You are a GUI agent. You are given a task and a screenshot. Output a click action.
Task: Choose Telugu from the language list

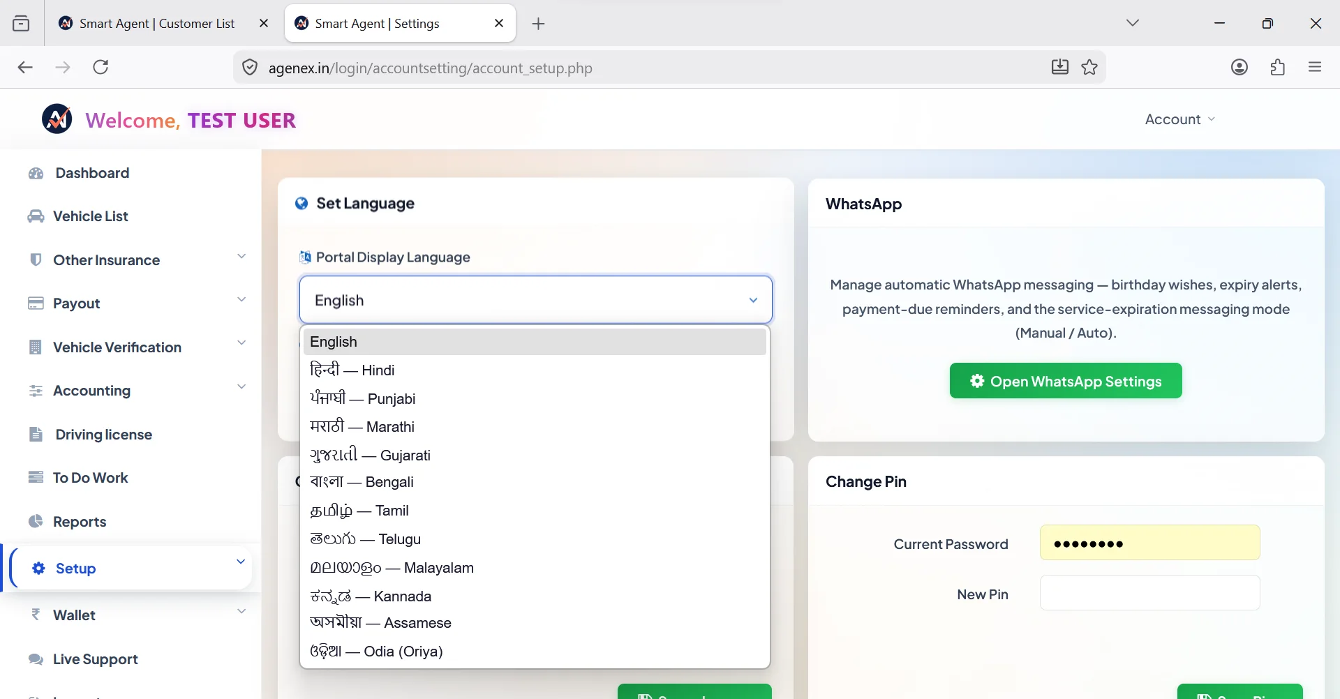tap(535, 539)
